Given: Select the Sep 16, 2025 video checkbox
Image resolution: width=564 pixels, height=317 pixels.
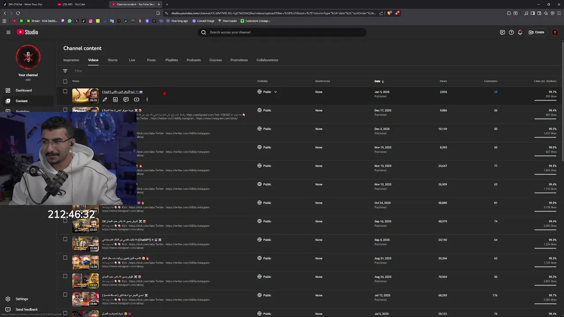Looking at the screenshot, I should click(65, 221).
